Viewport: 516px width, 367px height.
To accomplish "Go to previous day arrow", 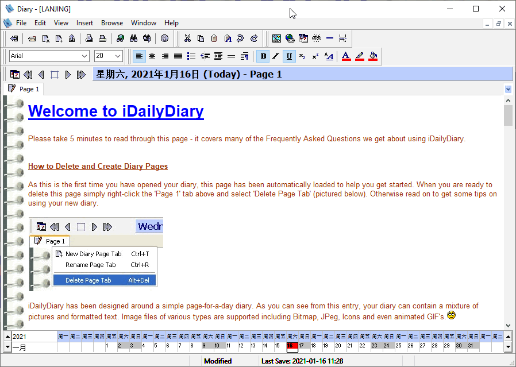I will coord(41,75).
